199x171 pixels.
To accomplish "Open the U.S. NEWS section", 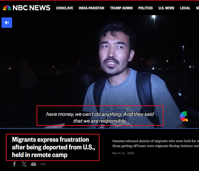I will click(x=166, y=8).
